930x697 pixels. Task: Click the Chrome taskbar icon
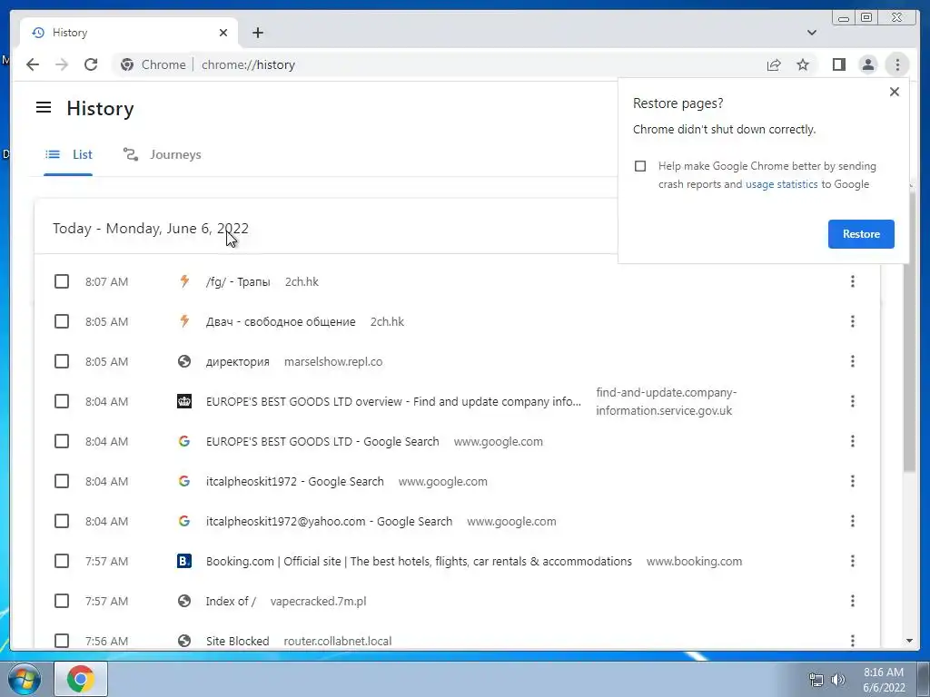click(x=81, y=679)
